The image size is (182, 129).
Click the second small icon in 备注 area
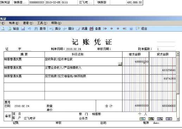point(151,119)
